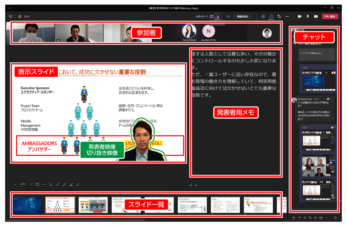Select the N guest participant avatar
347x226 pixels.
click(x=209, y=31)
